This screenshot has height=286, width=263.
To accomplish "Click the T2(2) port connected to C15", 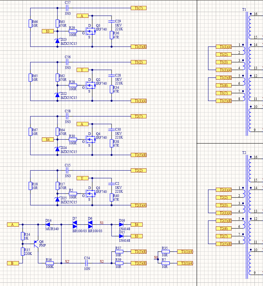I will point(138,170).
